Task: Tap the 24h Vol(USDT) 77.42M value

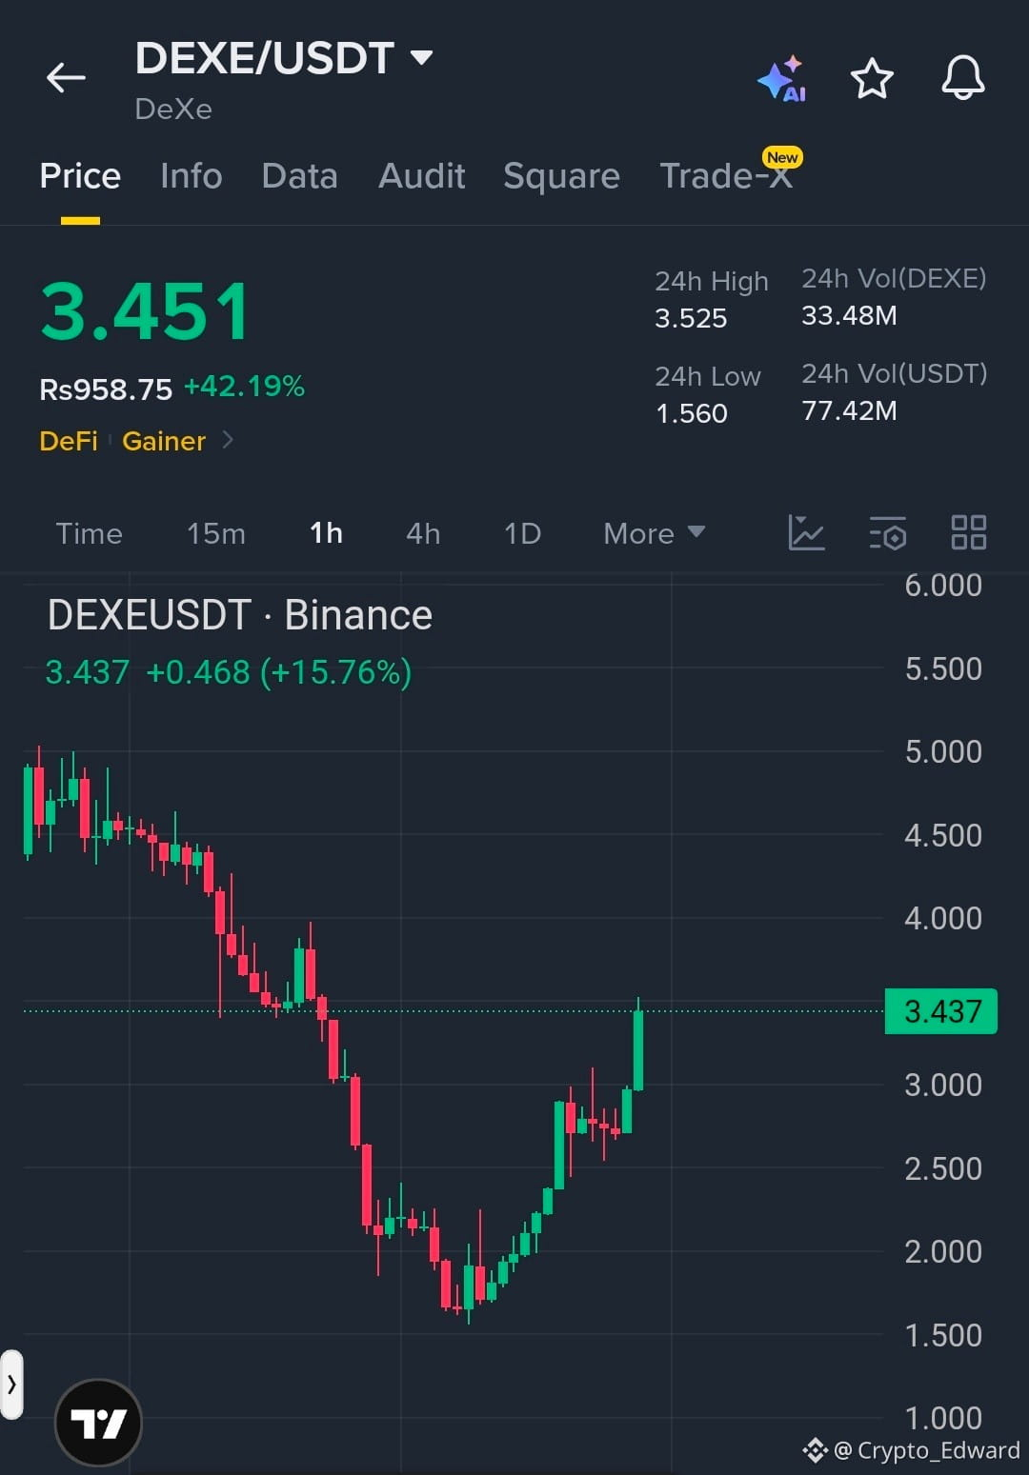Action: coord(849,410)
